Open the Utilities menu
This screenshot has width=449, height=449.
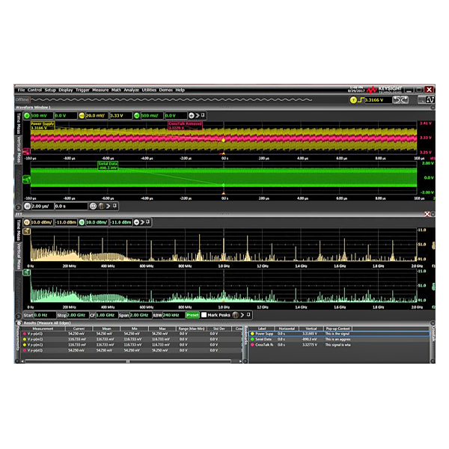point(149,90)
